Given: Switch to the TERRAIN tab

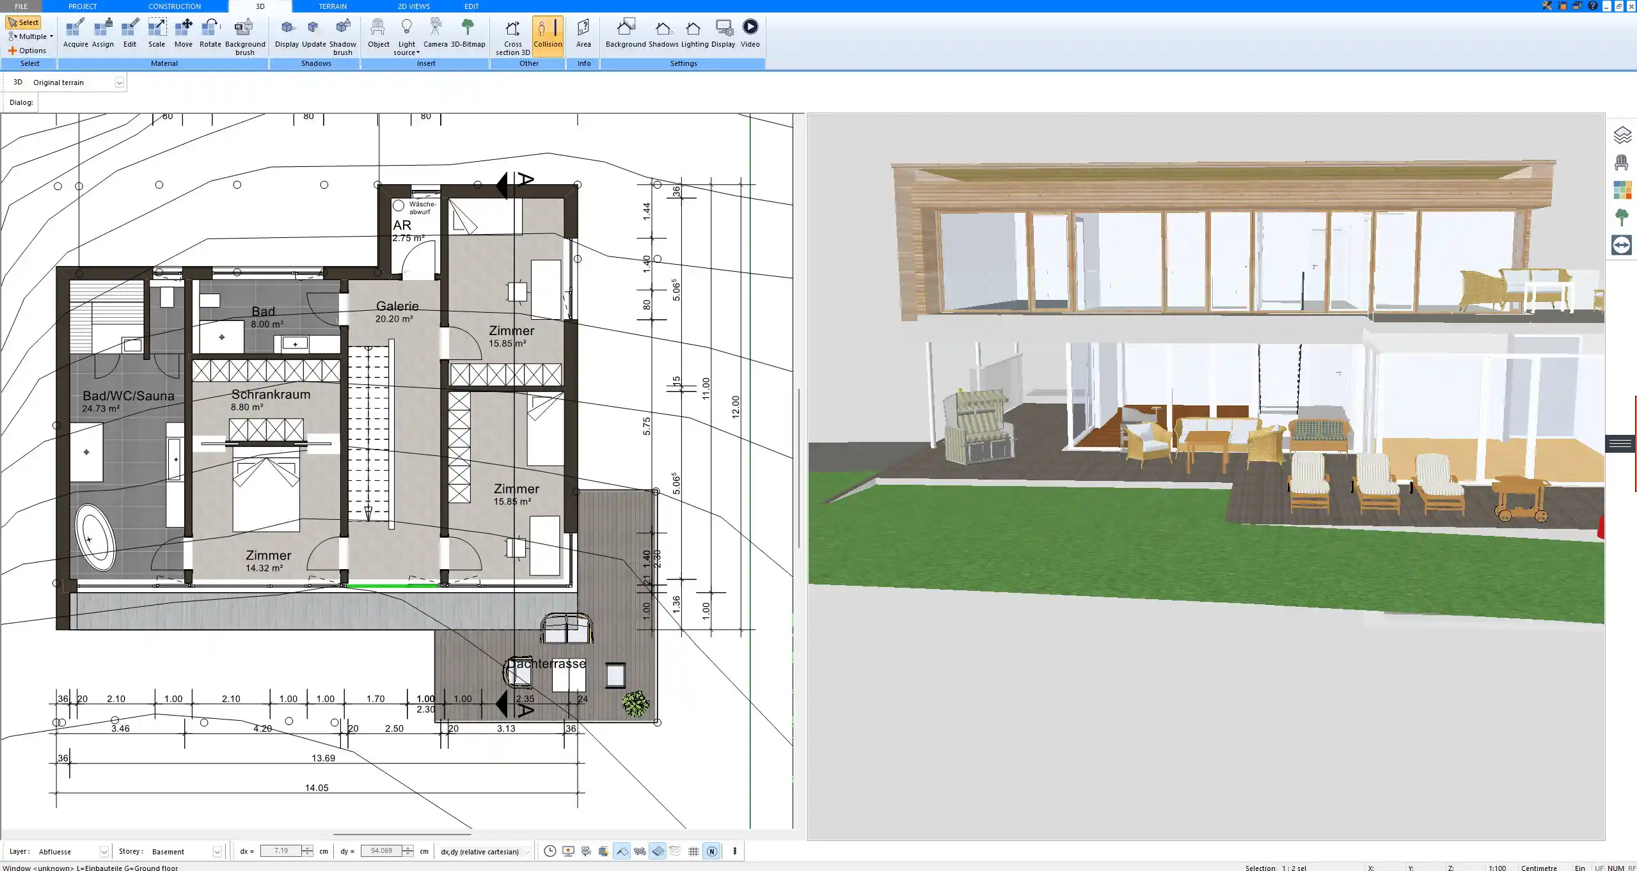Looking at the screenshot, I should (333, 6).
